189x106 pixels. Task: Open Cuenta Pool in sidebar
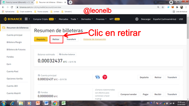[12, 71]
